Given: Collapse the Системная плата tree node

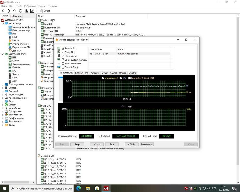Looking at the screenshot, I should 2,54.
